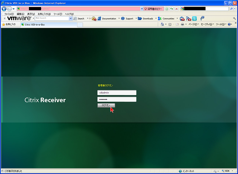Click the search provider icon in search box
Image resolution: width=238 pixels, height=174 pixels.
coord(182,9)
